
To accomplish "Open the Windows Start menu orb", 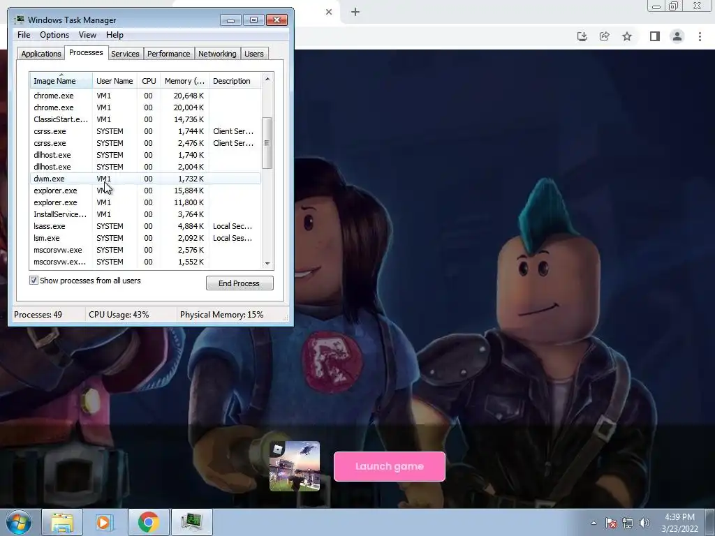I will coord(19,522).
